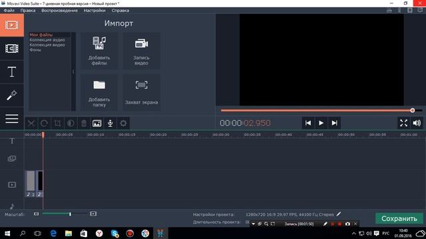
Task: Click the timeline zoom slider handle
Action: coord(70,214)
